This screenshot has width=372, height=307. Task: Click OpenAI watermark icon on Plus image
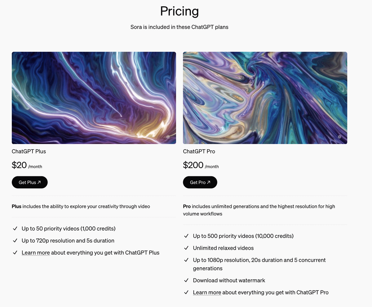[x=168, y=137]
